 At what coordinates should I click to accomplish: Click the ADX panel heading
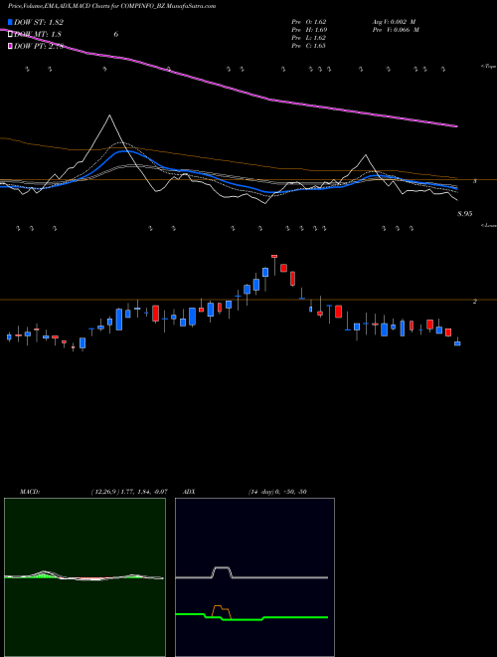pyautogui.click(x=189, y=492)
